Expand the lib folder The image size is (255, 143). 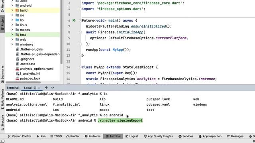12,20
